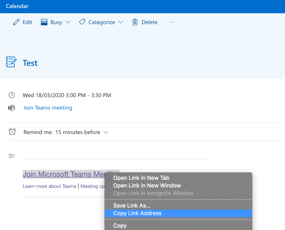Select Open Link in Incognito Window
The height and width of the screenshot is (230, 285).
pyautogui.click(x=178, y=193)
